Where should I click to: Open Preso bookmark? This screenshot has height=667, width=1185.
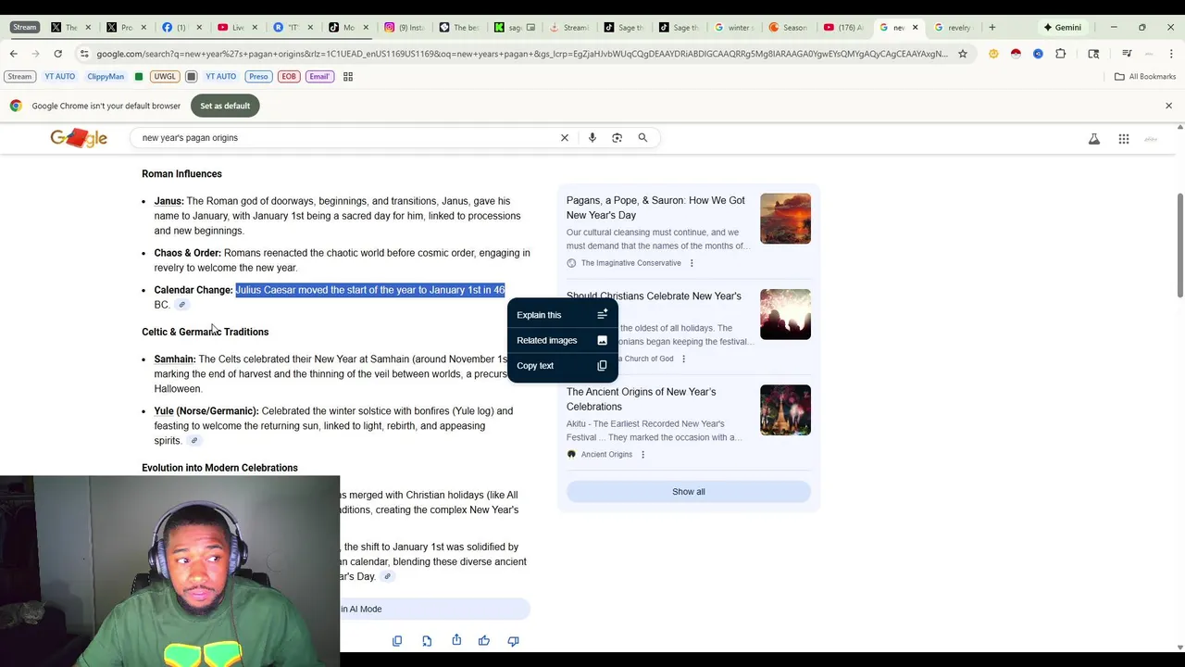[x=258, y=77]
